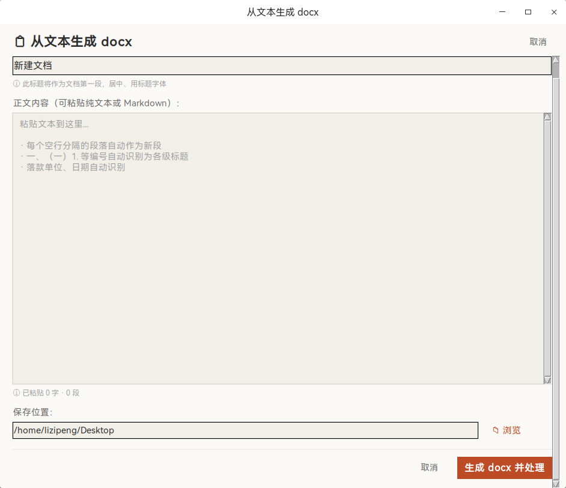Click the text area scrollbar down arrow

point(547,380)
